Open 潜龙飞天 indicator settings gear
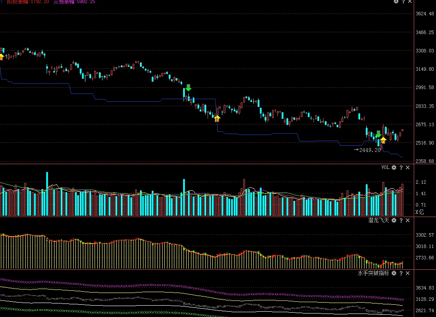 point(394,221)
